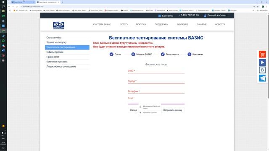This screenshot has height=151, width=269.
Task: Click the browser zoom magnifier icon in address bar
Action: pos(254,7)
